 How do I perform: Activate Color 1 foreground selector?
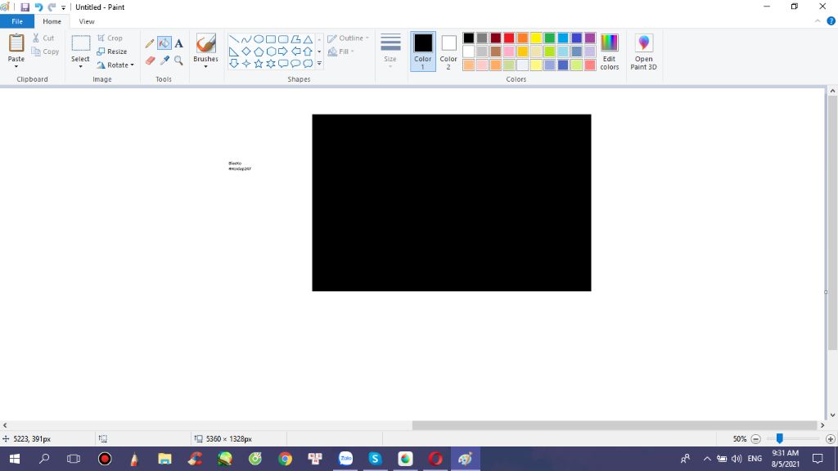423,52
